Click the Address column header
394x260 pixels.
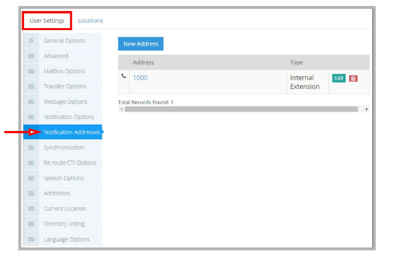point(143,63)
